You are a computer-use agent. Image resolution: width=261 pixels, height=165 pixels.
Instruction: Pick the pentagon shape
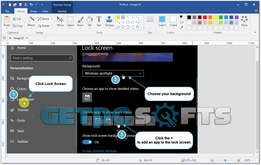pos(128,27)
